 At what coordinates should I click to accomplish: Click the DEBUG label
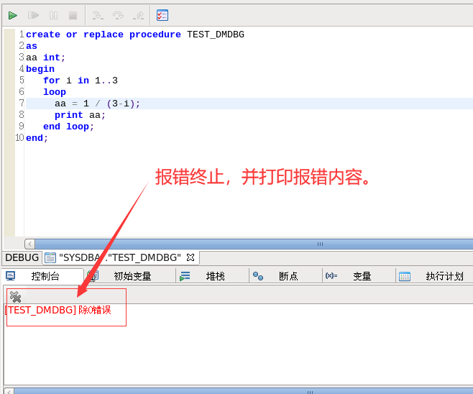point(22,257)
